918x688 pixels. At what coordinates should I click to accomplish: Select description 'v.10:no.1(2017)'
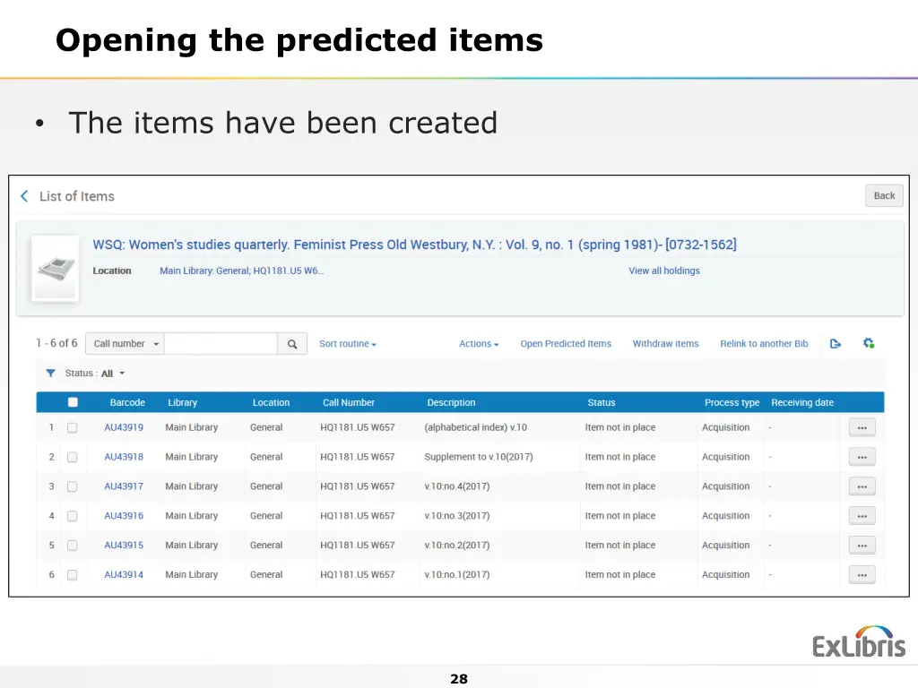click(x=456, y=574)
